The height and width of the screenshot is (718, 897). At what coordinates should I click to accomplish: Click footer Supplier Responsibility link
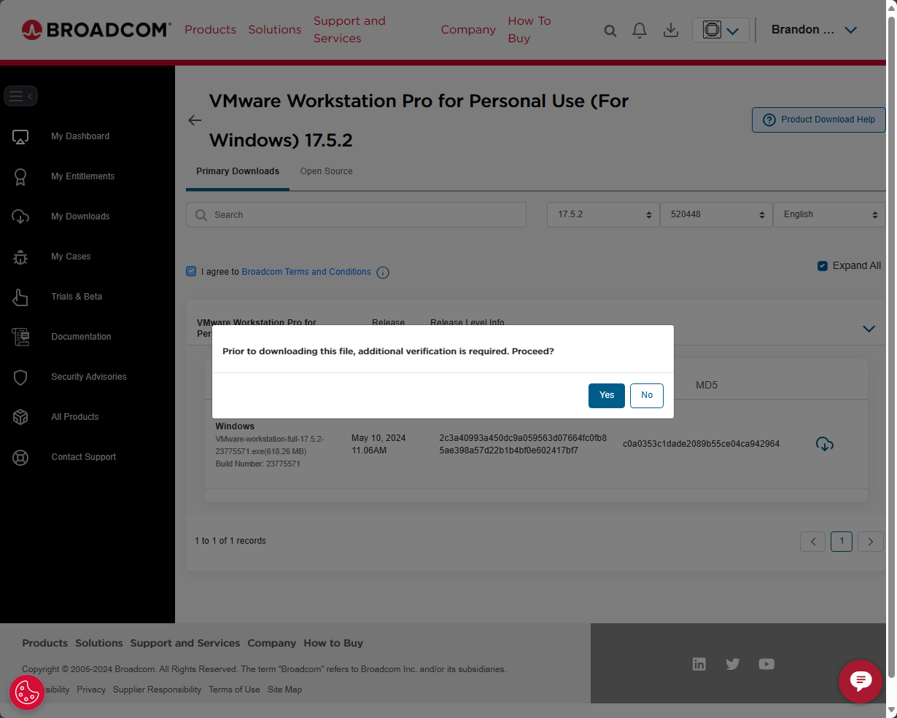coord(157,690)
